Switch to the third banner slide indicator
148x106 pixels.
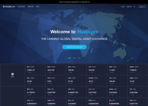(79, 58)
